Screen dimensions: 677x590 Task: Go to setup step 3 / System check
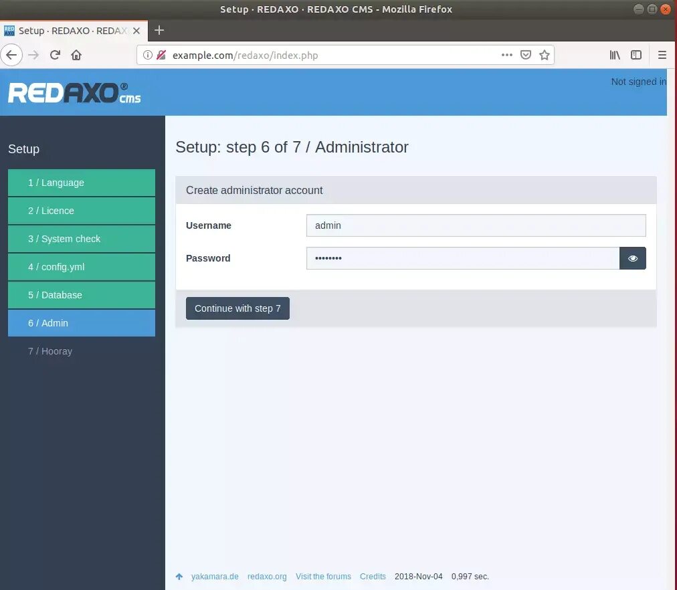(x=82, y=239)
